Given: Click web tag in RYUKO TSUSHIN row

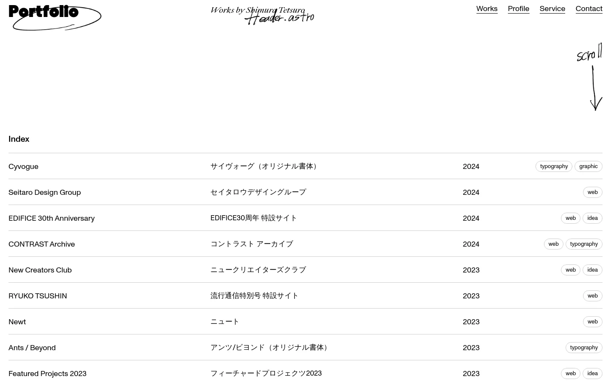Looking at the screenshot, I should [x=593, y=296].
